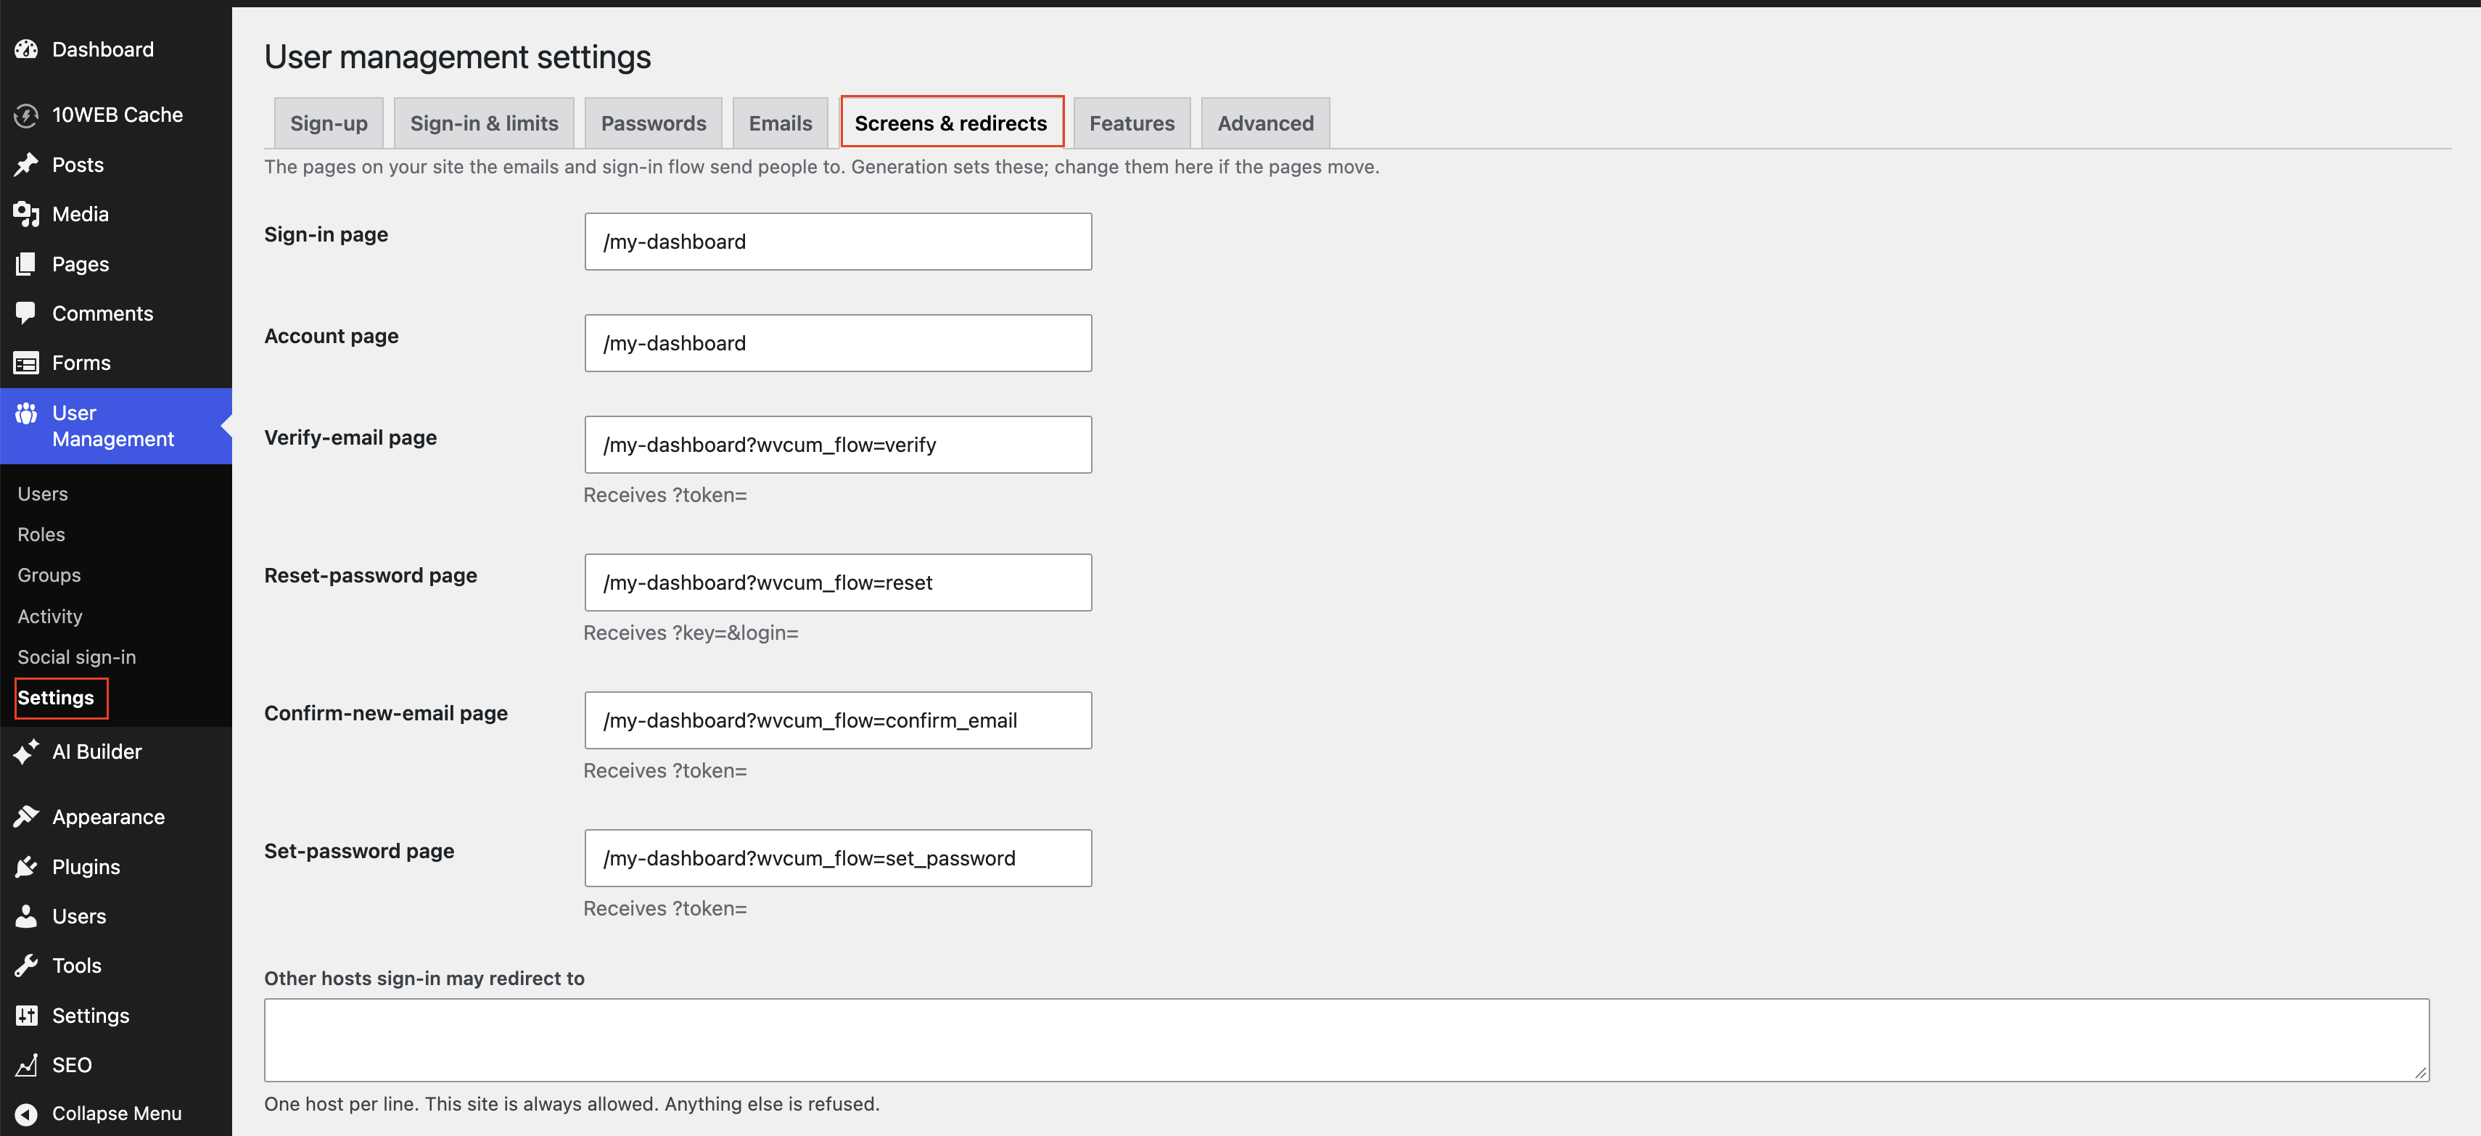Open Settings under User Management
Viewport: 2481px width, 1136px height.
coord(56,698)
